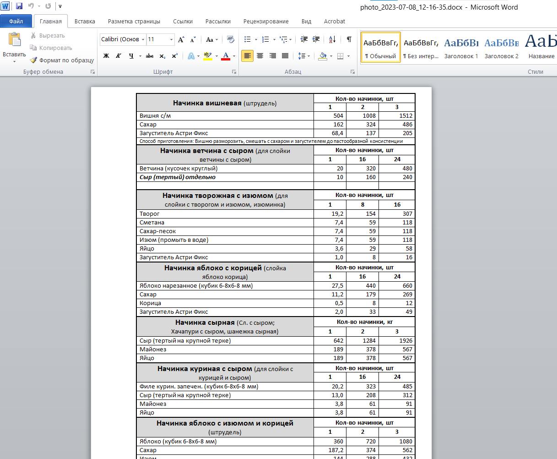Apply shading fill bucket color

[323, 56]
